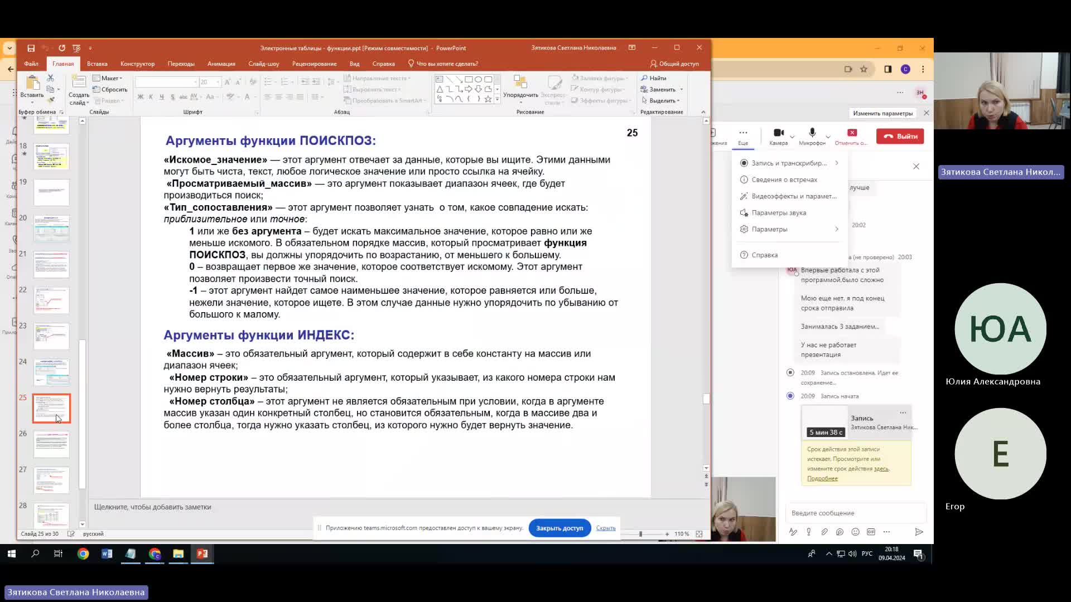This screenshot has height=602, width=1071.
Task: Open the notification center in system tray
Action: point(918,554)
